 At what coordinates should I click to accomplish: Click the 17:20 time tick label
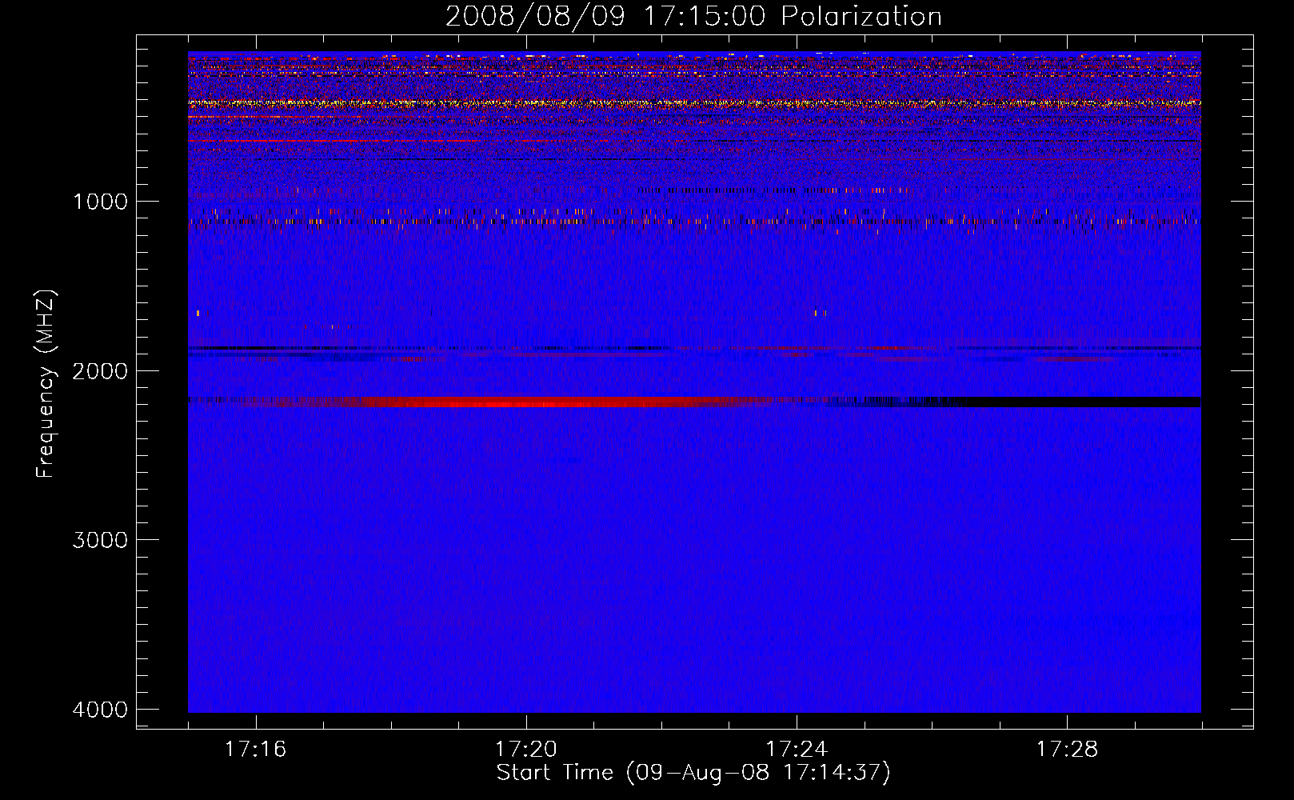point(526,749)
